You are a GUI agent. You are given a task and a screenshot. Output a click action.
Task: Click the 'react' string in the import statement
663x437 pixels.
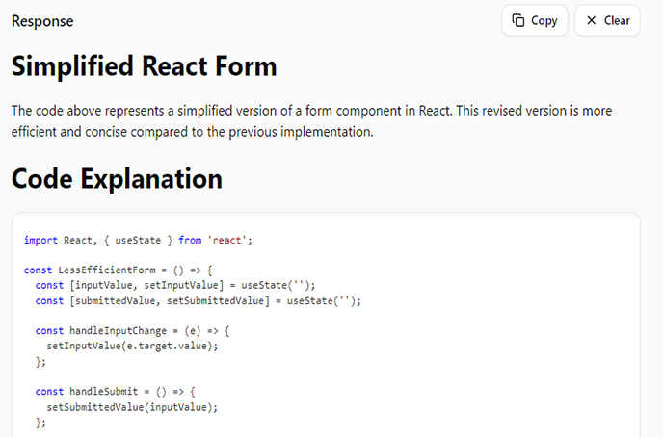[227, 240]
